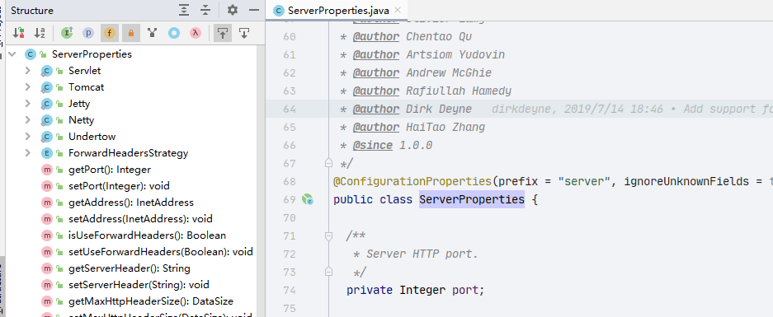Expand the Tomcat class node

pyautogui.click(x=28, y=87)
